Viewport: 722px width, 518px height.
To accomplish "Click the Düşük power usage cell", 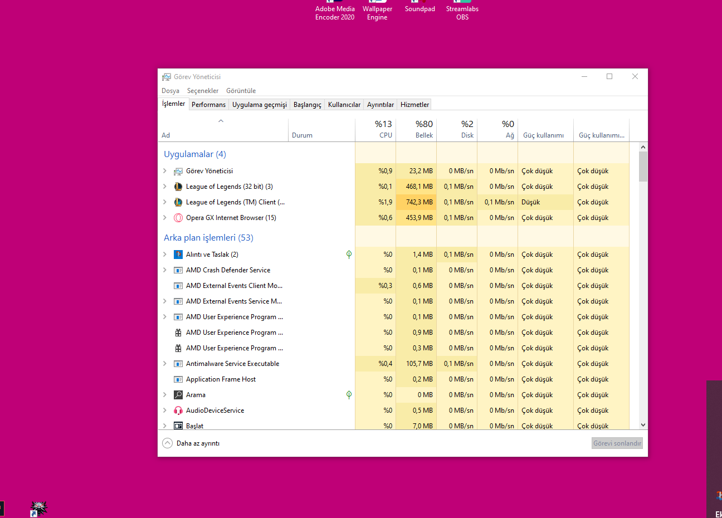I will pyautogui.click(x=546, y=202).
